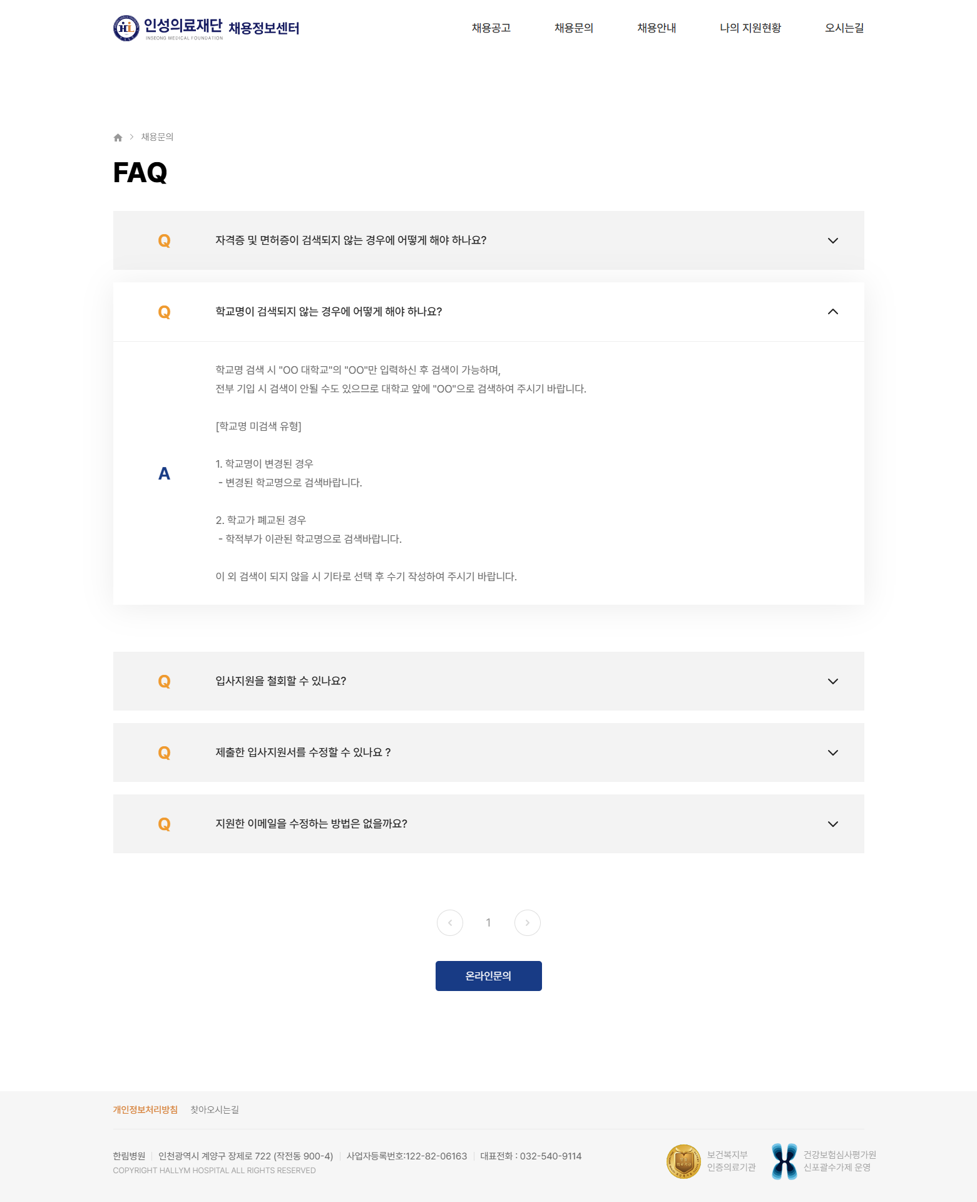Click the 온라인문의 button
The width and height of the screenshot is (977, 1202).
click(489, 976)
